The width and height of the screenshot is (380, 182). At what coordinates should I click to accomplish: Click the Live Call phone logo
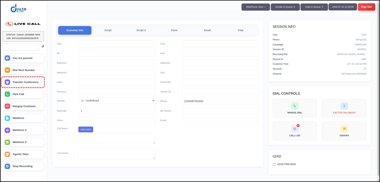[23, 24]
